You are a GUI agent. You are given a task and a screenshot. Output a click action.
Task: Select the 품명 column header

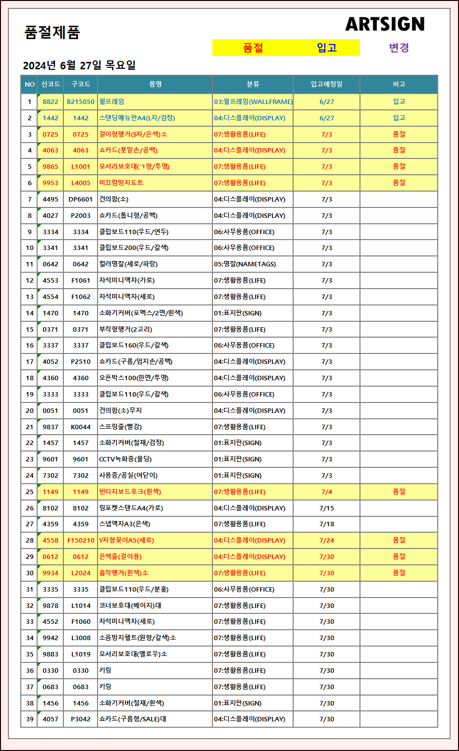155,84
